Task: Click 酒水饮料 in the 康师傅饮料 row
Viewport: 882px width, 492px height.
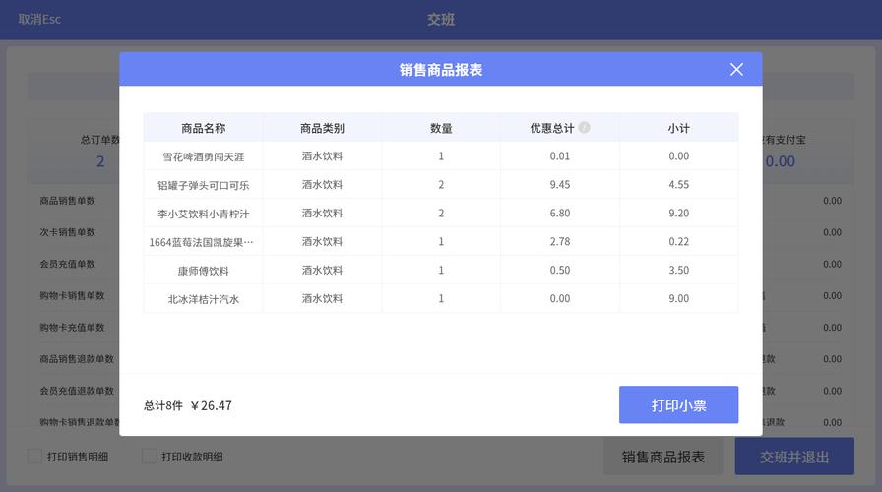Action: coord(322,271)
